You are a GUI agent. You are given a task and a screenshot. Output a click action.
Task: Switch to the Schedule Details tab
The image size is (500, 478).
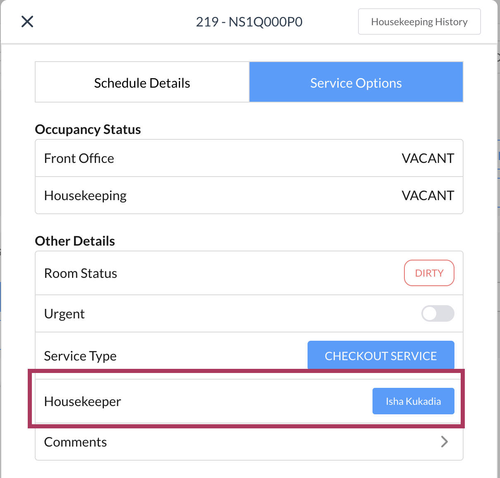tap(142, 83)
